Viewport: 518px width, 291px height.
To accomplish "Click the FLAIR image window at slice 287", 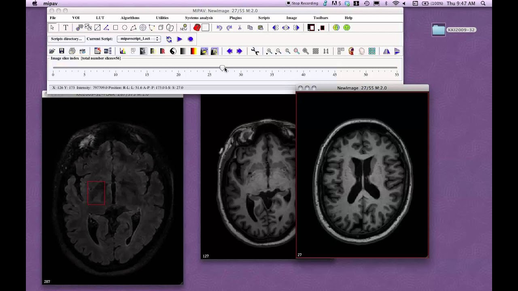I will [113, 191].
